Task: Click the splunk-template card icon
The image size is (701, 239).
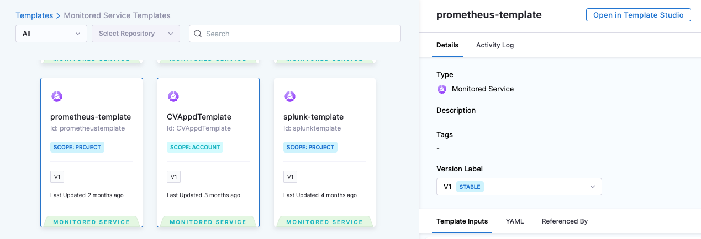Action: click(290, 96)
